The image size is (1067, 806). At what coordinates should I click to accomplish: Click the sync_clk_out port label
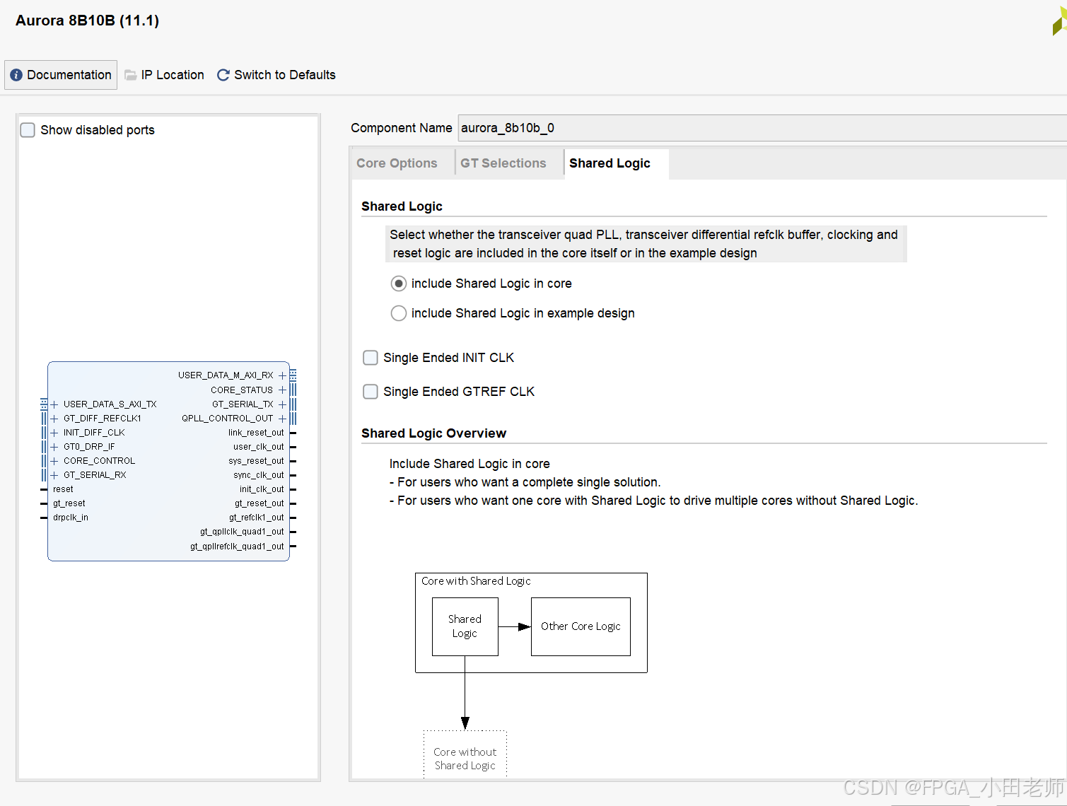click(259, 475)
